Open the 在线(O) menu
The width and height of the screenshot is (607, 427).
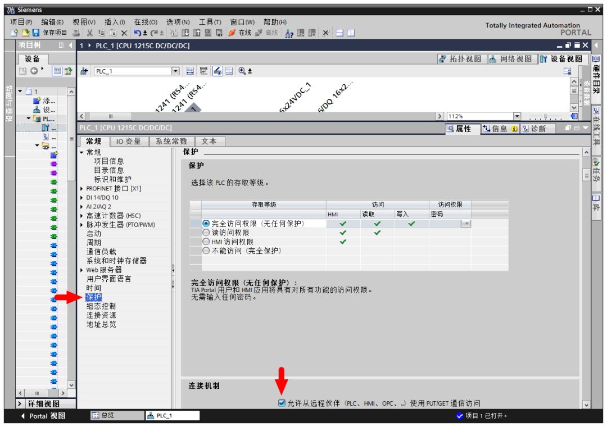[x=146, y=21]
